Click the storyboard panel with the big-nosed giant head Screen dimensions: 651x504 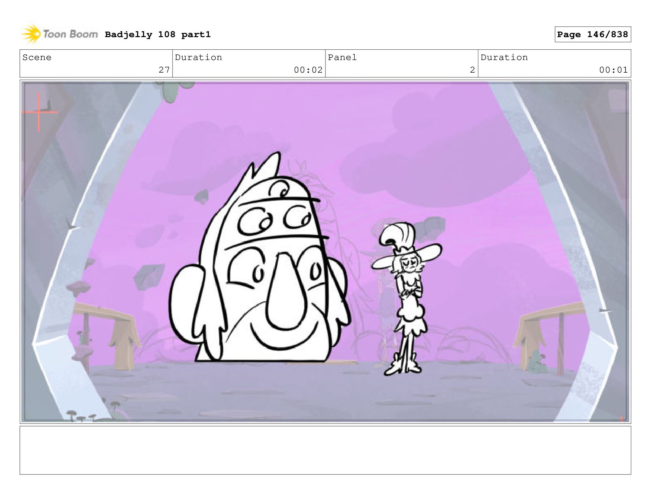325,252
